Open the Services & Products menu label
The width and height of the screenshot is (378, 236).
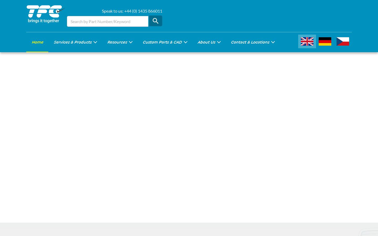coord(73,42)
